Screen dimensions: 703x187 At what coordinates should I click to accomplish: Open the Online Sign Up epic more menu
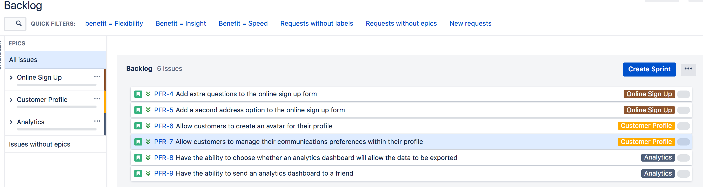click(97, 77)
